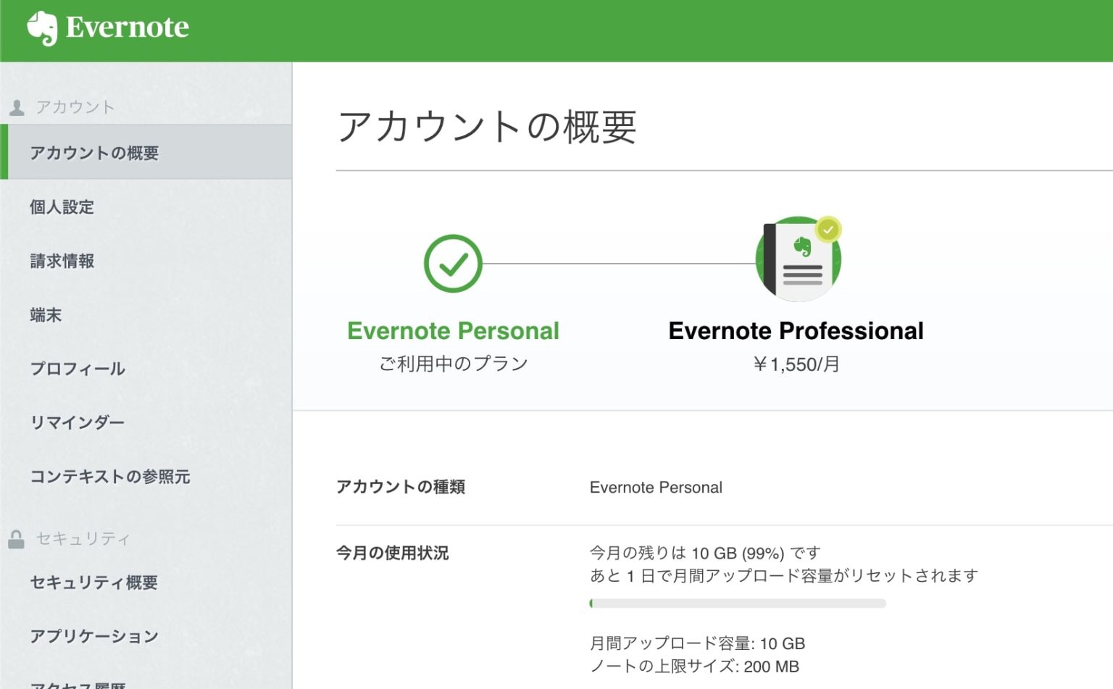Click the Evernote Personal account type text
Viewport: 1113px width, 689px height.
(656, 487)
